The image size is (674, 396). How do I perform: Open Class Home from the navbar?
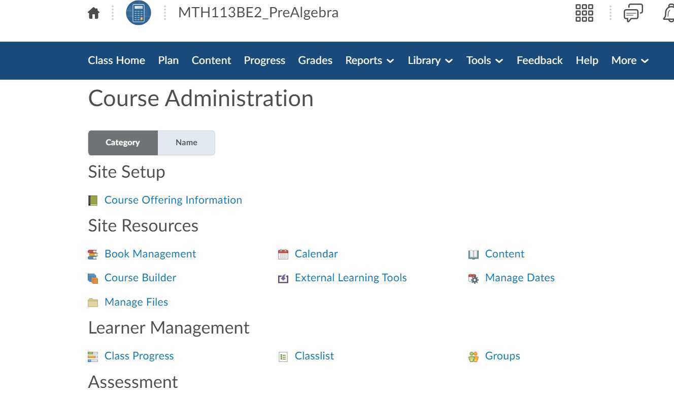tap(116, 60)
